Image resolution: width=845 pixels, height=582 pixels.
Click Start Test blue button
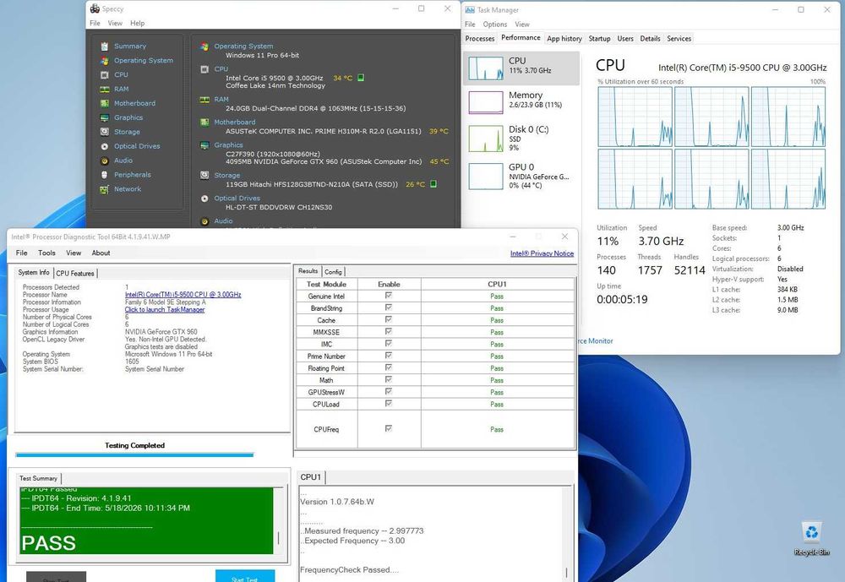(245, 576)
